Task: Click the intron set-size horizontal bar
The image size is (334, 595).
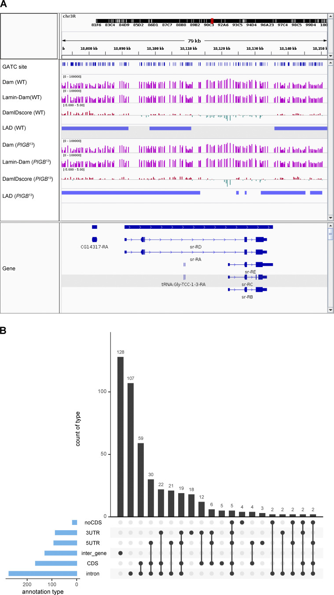Action: pyautogui.click(x=43, y=573)
